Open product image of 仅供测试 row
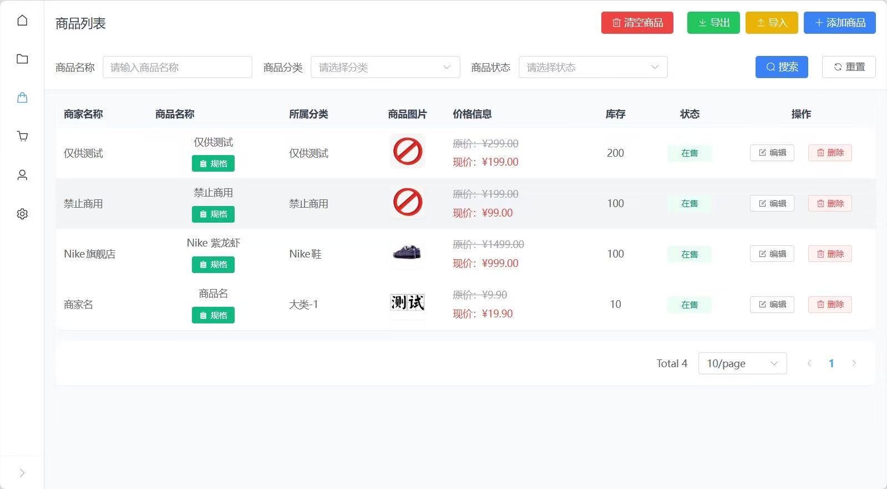The image size is (887, 489). pyautogui.click(x=408, y=151)
